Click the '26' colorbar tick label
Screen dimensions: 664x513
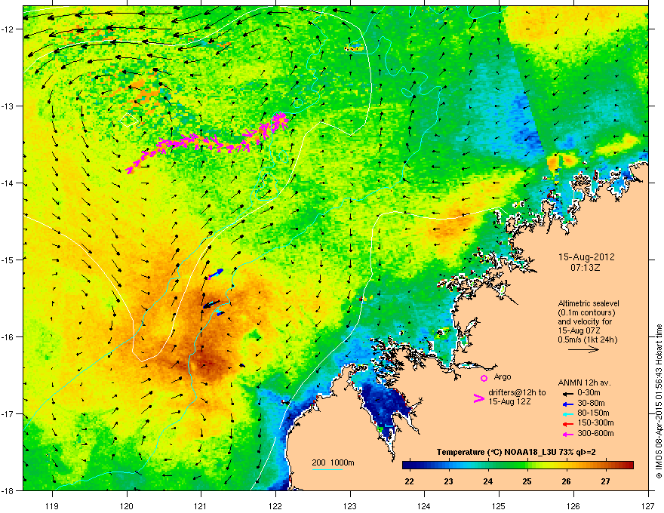[566, 481]
